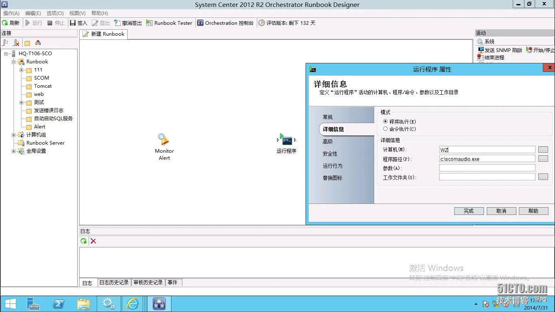Screen dimensions: 555x312
Task: Click the red X delete icon in 日志 pane
Action: [x=93, y=241]
